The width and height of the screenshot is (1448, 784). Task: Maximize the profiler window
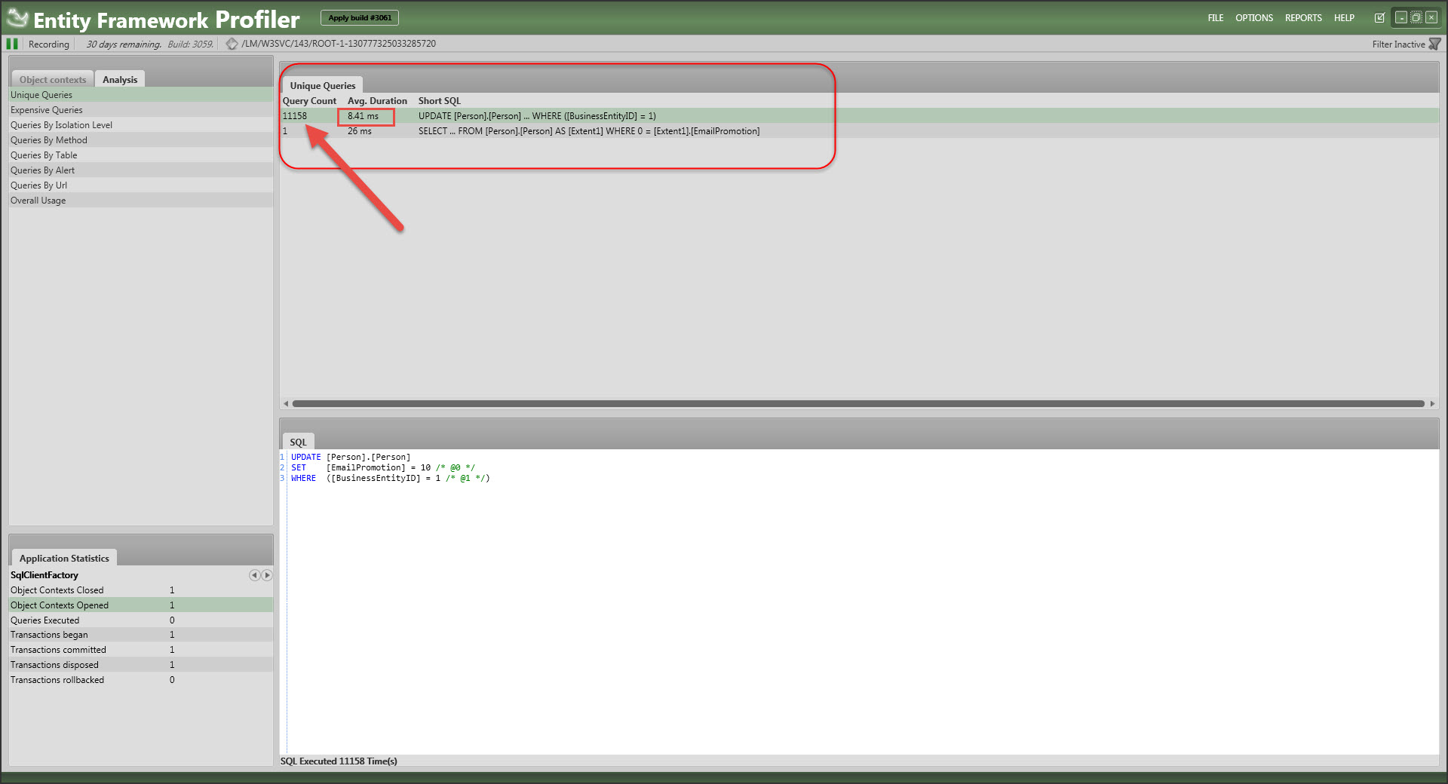pos(1416,17)
